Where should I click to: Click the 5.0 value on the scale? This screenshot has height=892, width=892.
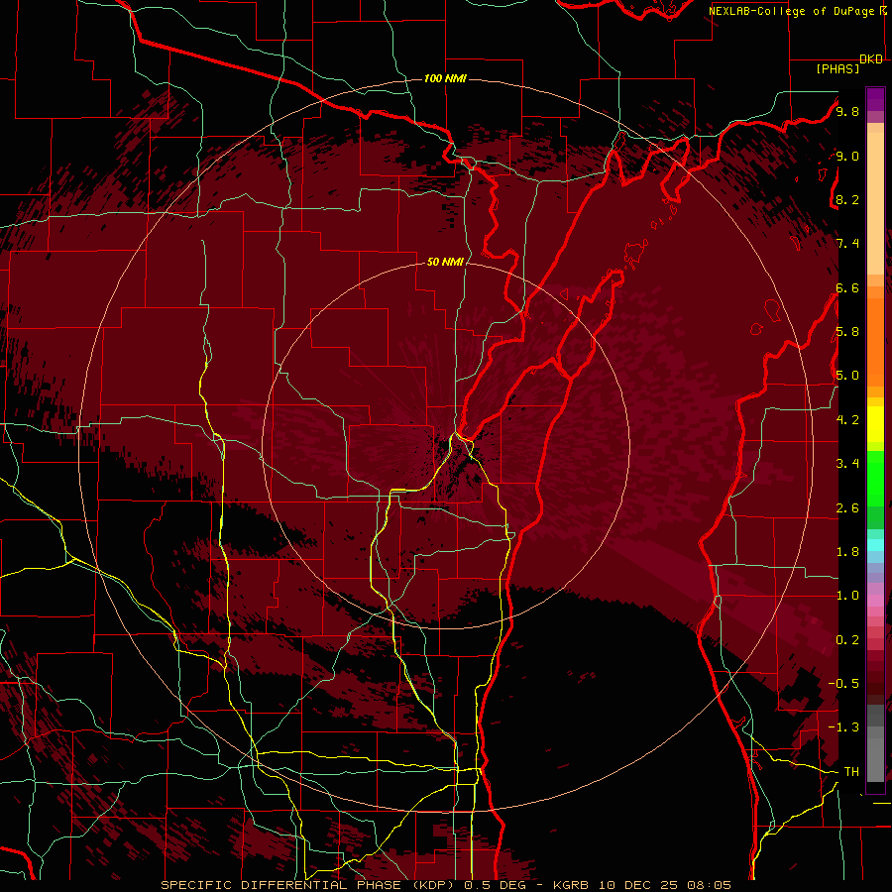(847, 376)
